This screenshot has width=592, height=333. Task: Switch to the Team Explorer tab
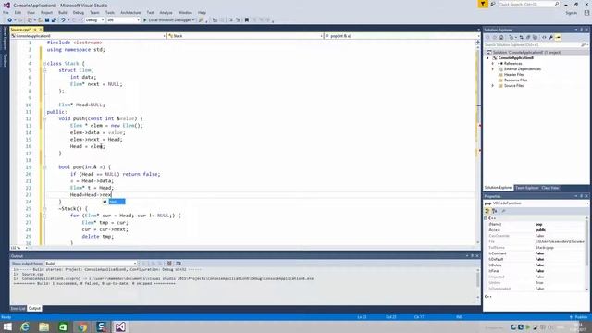527,188
